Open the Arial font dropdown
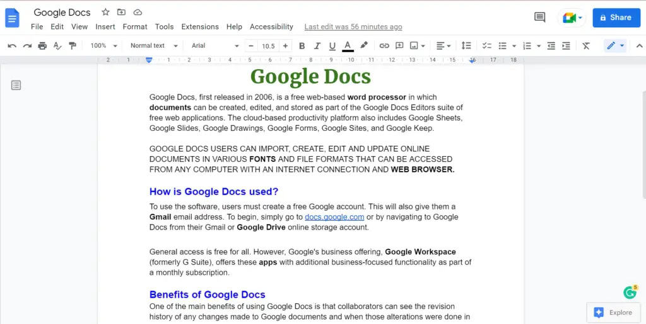 click(215, 45)
